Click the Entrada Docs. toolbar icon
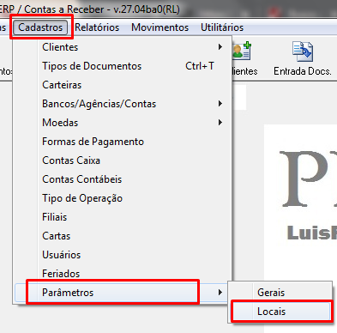The image size is (337, 333). pyautogui.click(x=303, y=51)
